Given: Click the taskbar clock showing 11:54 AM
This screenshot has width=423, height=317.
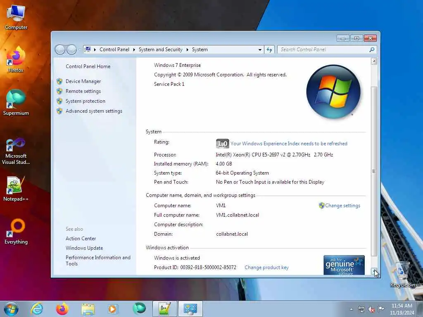Looking at the screenshot, I should pyautogui.click(x=402, y=309).
